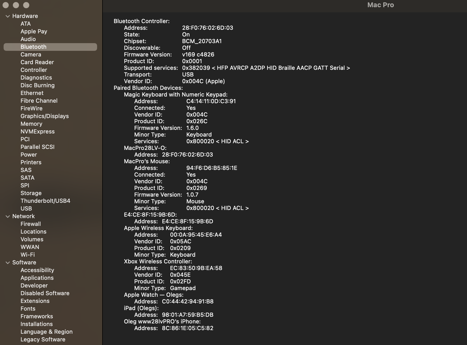Select NVMExpress in the sidebar
This screenshot has width=467, height=345.
tap(38, 131)
